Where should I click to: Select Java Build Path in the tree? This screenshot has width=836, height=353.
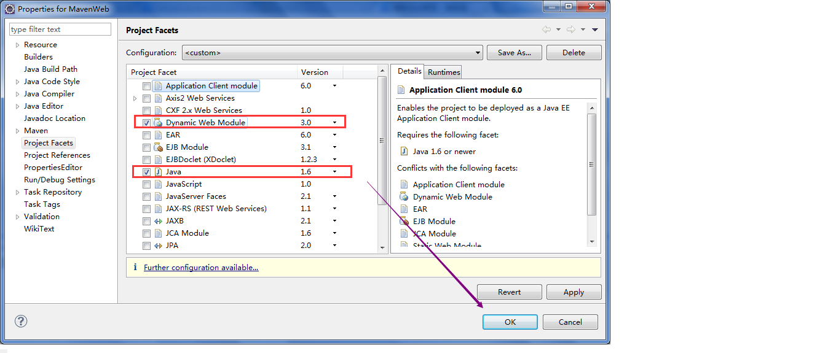[50, 69]
